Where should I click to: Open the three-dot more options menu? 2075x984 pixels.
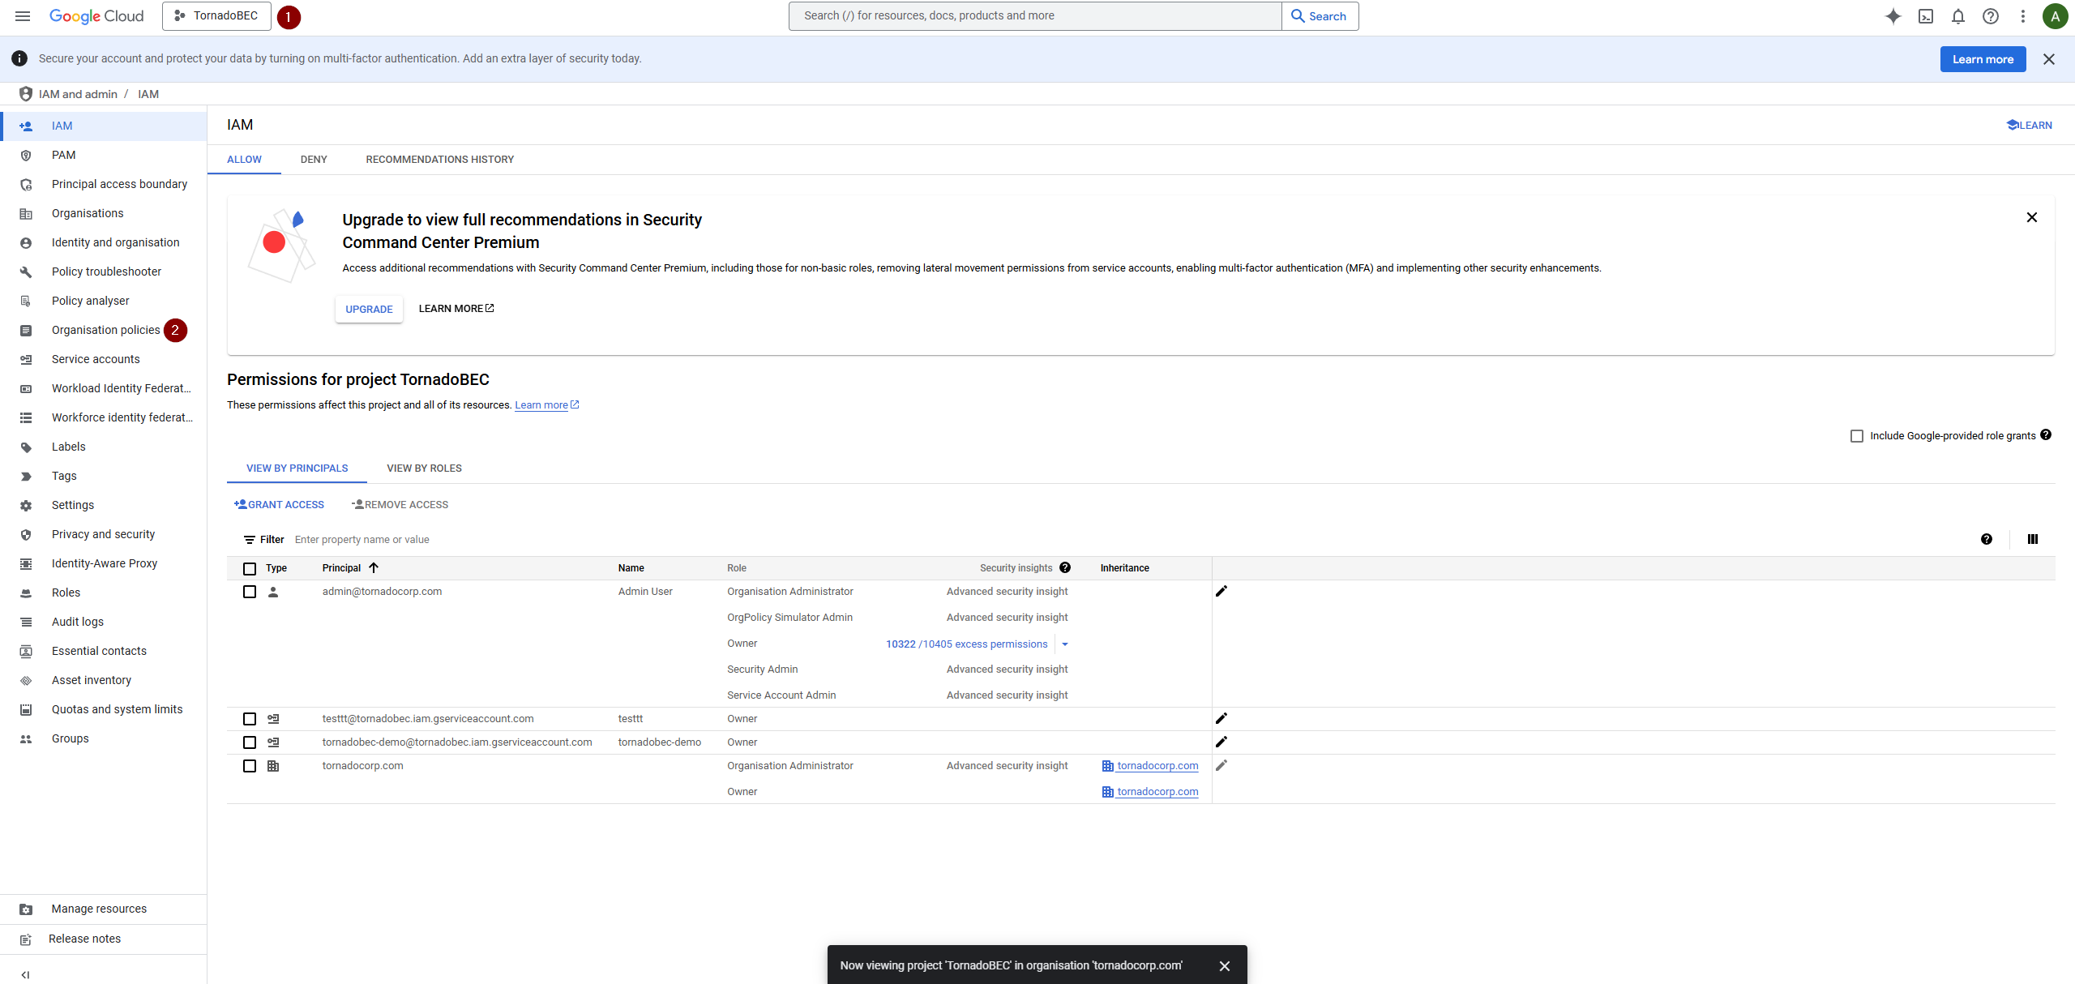pyautogui.click(x=2023, y=16)
